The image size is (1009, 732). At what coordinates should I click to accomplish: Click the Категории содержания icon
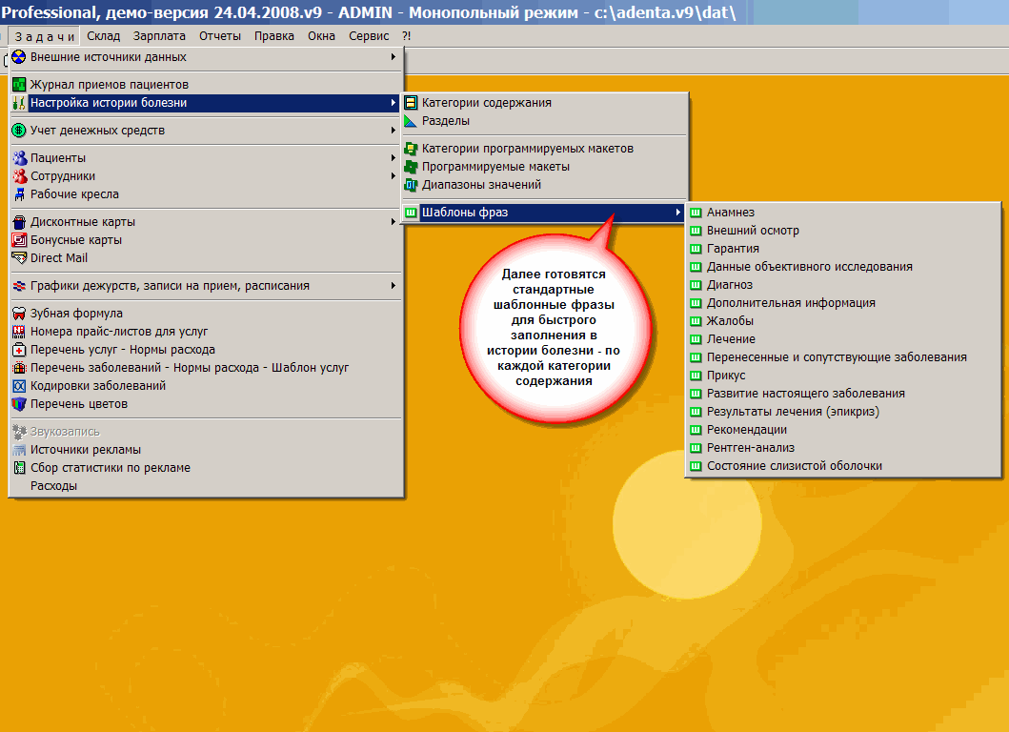point(411,103)
